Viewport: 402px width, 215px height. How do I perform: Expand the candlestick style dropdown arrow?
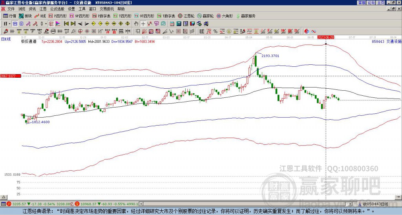point(46,24)
